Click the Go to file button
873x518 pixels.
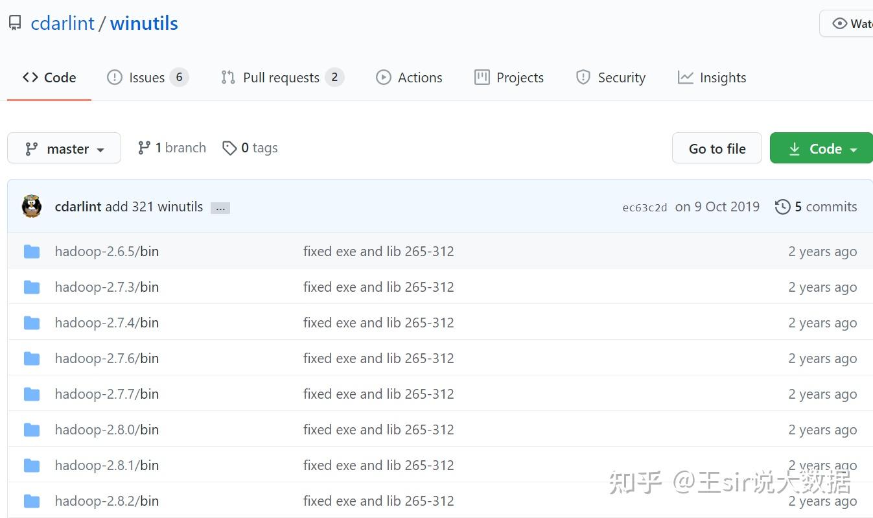coord(717,148)
